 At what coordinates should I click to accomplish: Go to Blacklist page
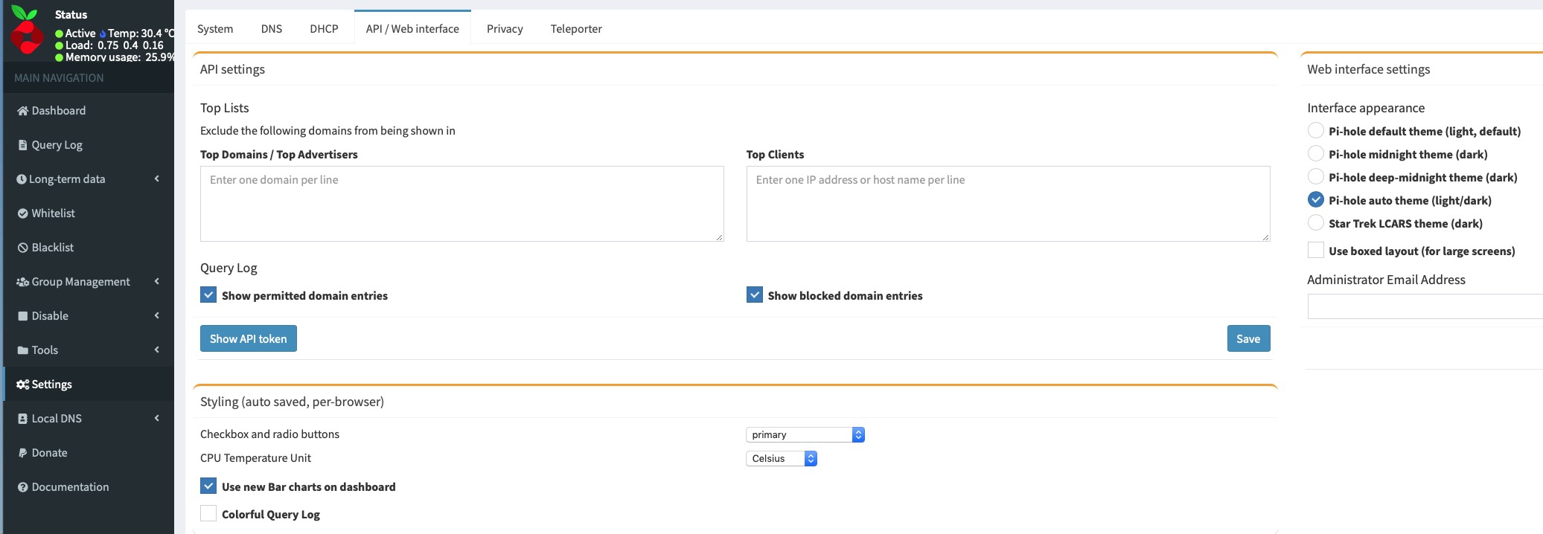pos(89,248)
